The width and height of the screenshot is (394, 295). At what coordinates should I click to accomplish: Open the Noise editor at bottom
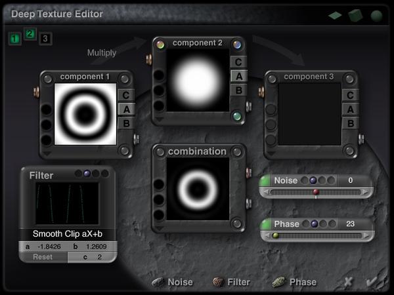[173, 282]
